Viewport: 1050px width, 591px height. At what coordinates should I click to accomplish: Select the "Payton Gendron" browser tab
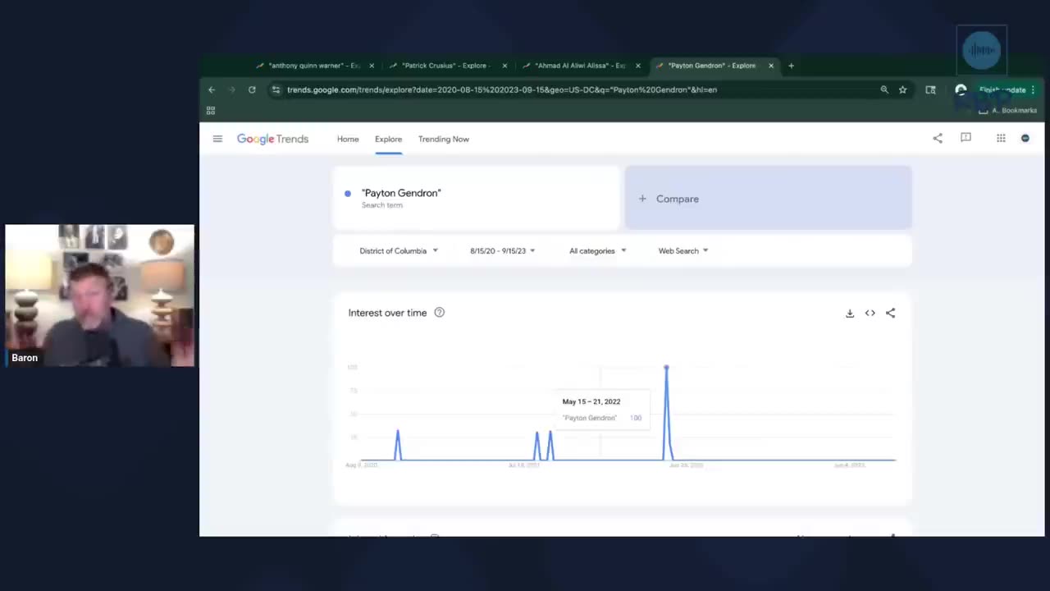(713, 66)
